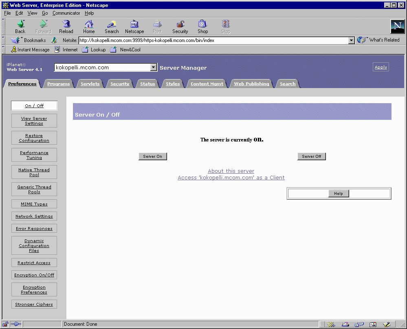Open Composer from component bar
Viewport: 407px width, 329px height.
387,324
